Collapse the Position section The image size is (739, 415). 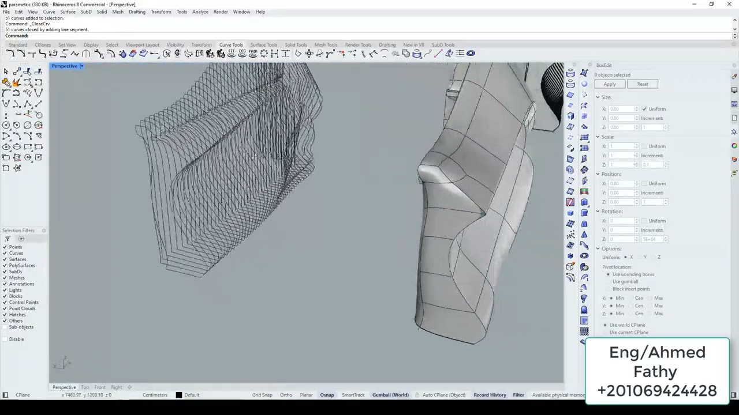pos(598,174)
